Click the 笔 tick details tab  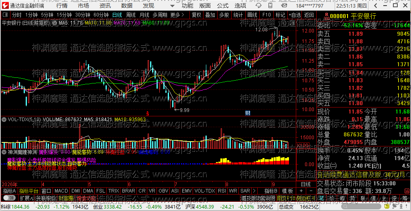point(321,198)
